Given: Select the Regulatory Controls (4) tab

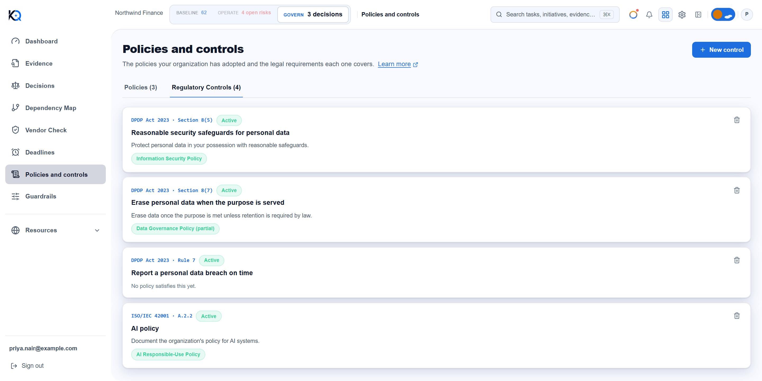Looking at the screenshot, I should coord(206,87).
